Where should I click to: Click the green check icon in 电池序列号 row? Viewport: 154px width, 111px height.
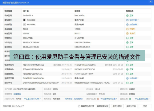coord(127,65)
